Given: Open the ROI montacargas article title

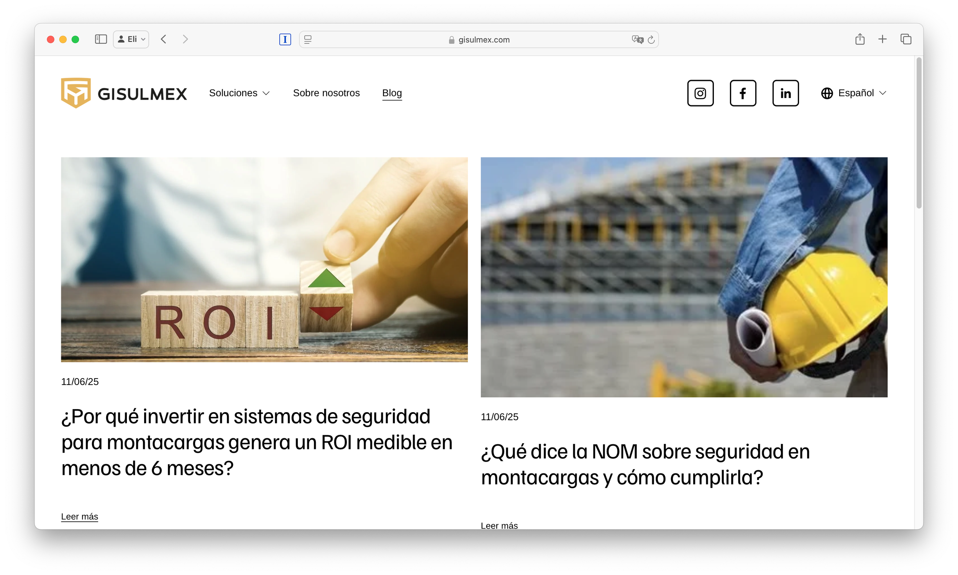Looking at the screenshot, I should tap(256, 442).
